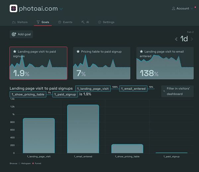The image size is (199, 172).
Task: Switch to the Goals tab
Action: tap(43, 22)
